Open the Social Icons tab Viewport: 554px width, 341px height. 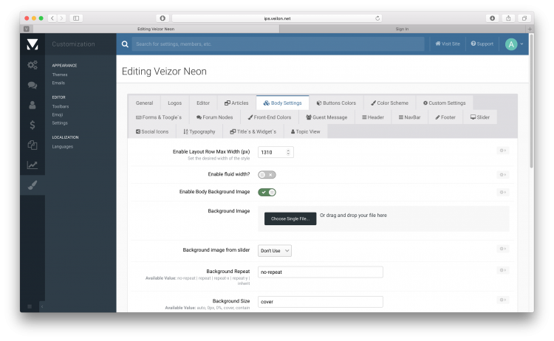click(x=152, y=131)
